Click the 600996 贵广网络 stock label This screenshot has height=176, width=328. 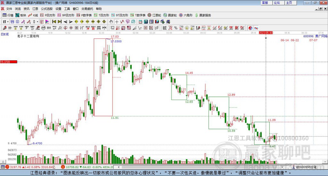click(316, 36)
